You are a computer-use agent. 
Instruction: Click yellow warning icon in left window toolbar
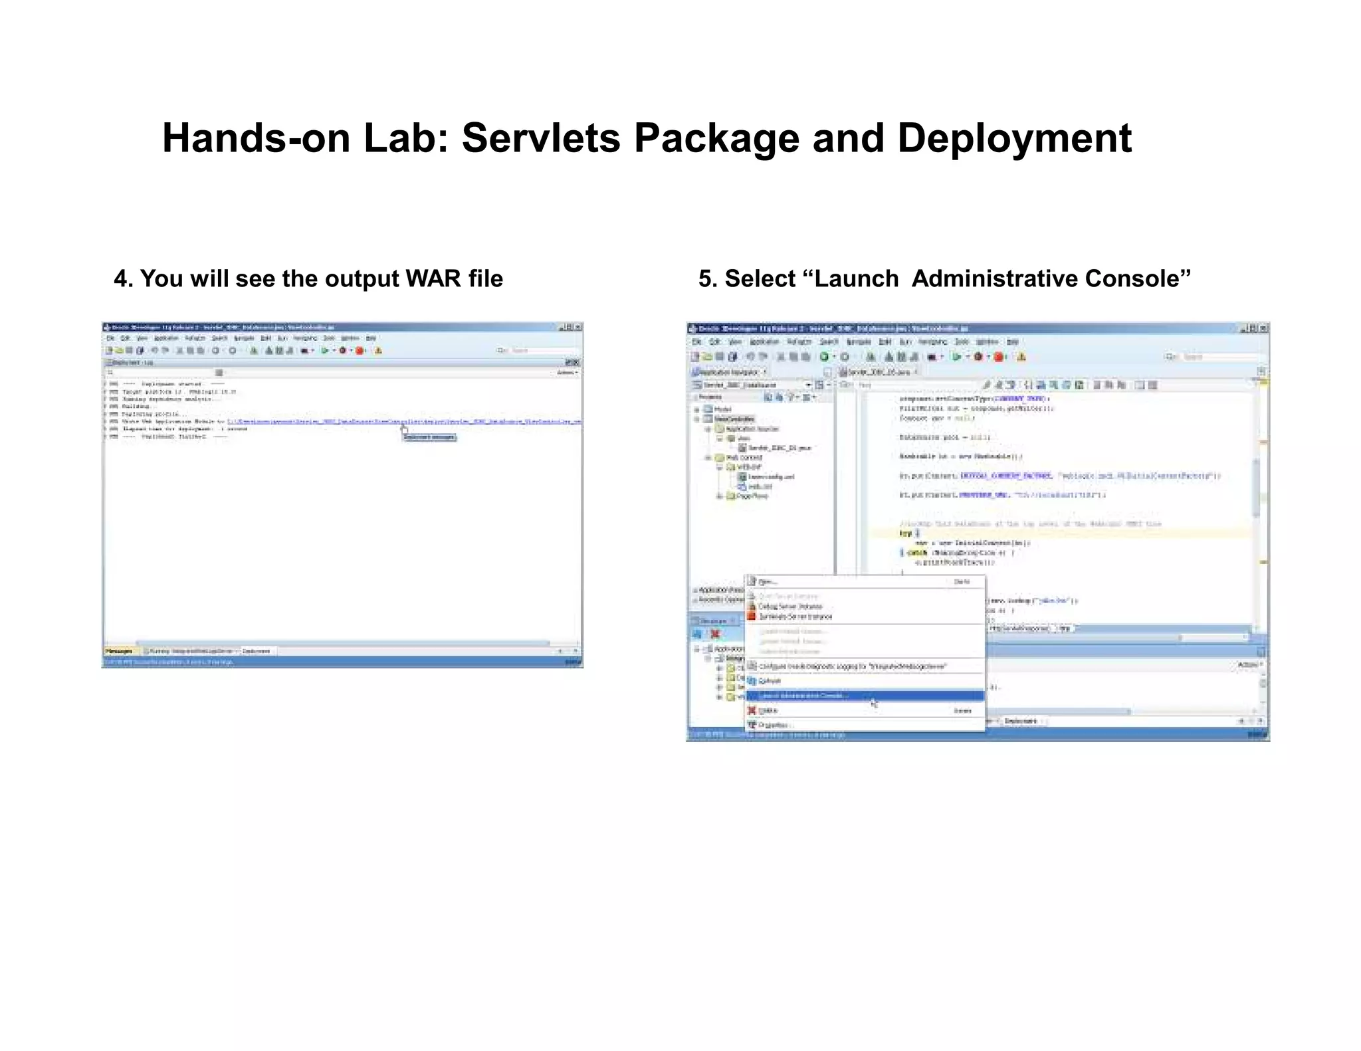click(x=378, y=351)
